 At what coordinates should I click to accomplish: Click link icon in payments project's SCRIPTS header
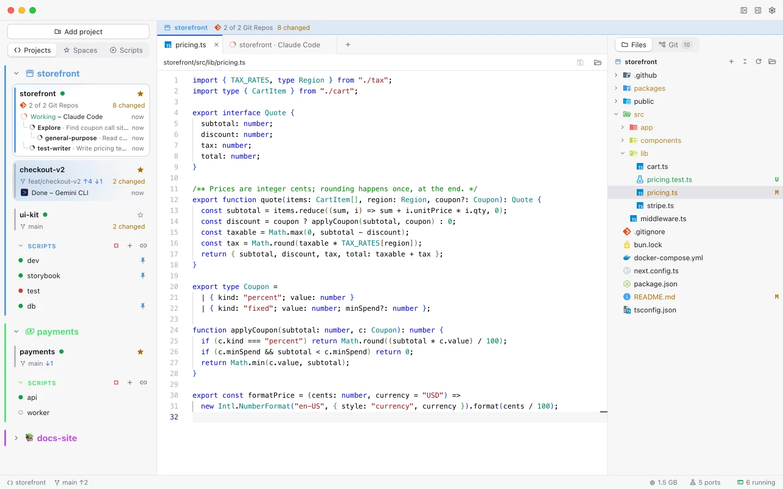pos(144,383)
